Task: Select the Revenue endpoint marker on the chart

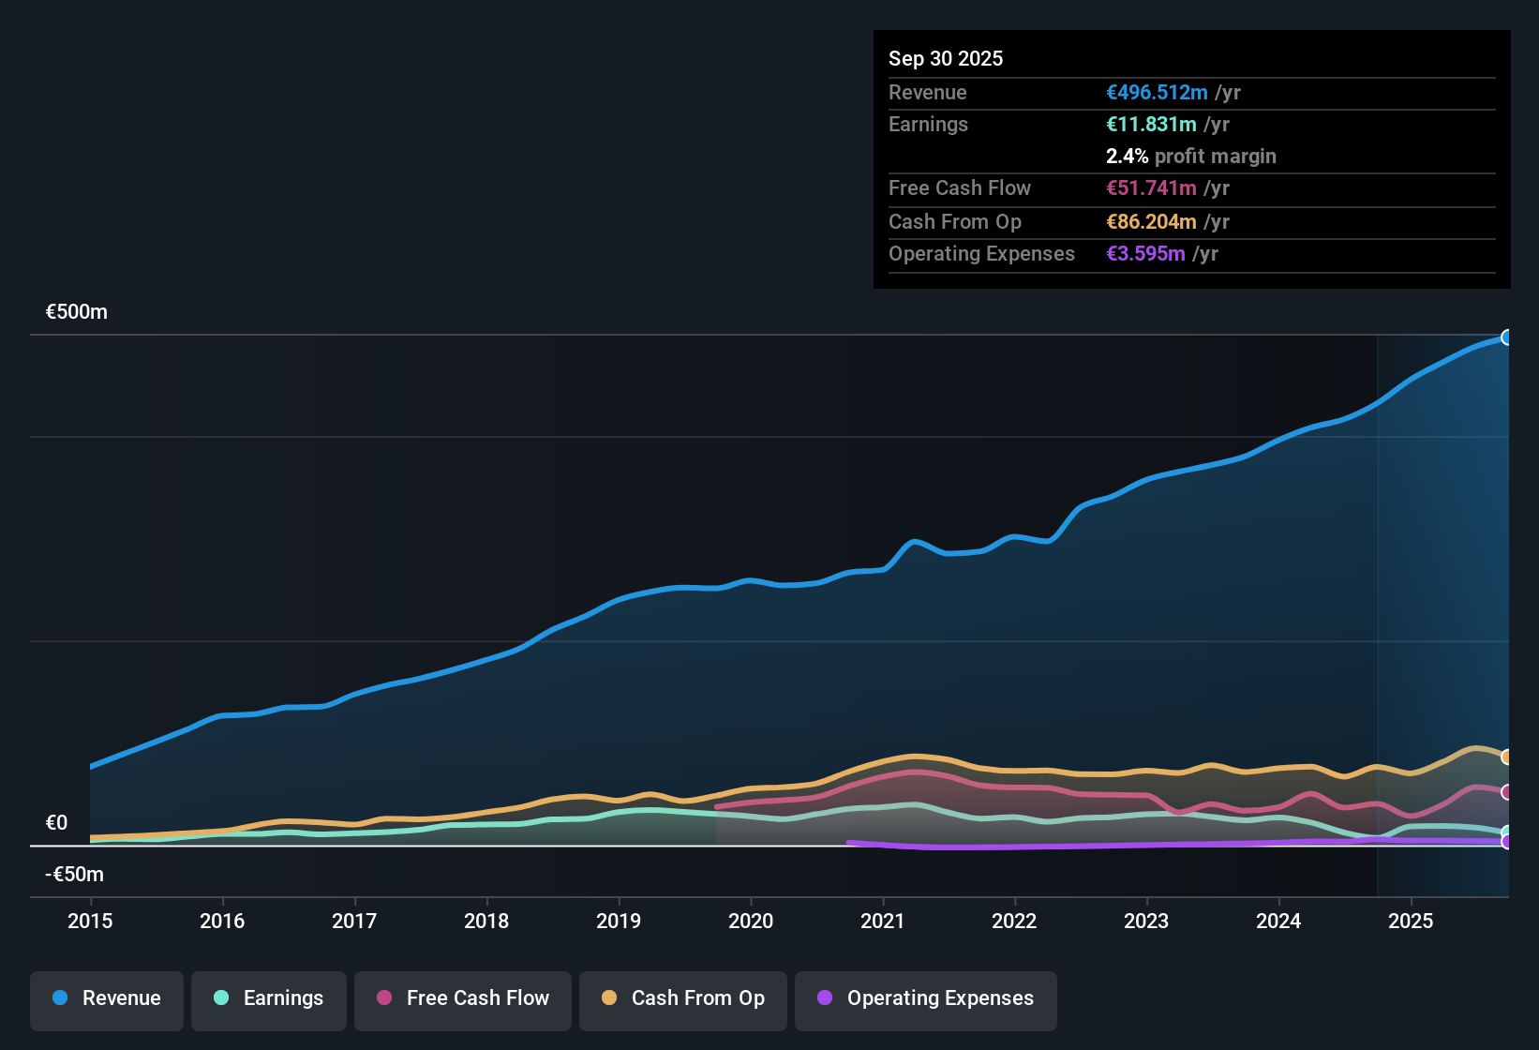Action: pyautogui.click(x=1507, y=337)
